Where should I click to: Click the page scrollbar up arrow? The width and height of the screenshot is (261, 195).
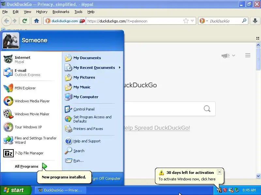point(258,45)
